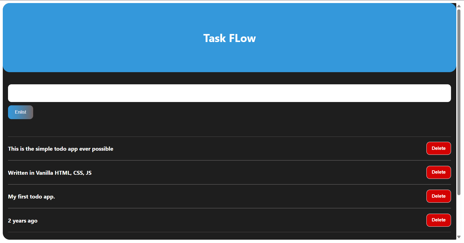Click the 'Task FLow' heading text
The height and width of the screenshot is (243, 464).
coord(229,38)
